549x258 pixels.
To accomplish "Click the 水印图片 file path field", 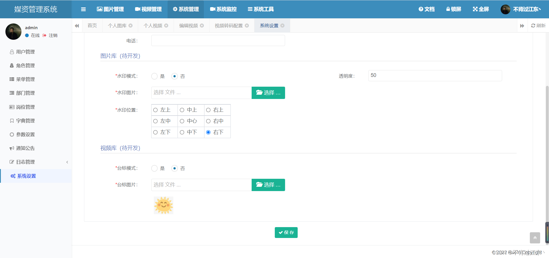I will pyautogui.click(x=202, y=93).
